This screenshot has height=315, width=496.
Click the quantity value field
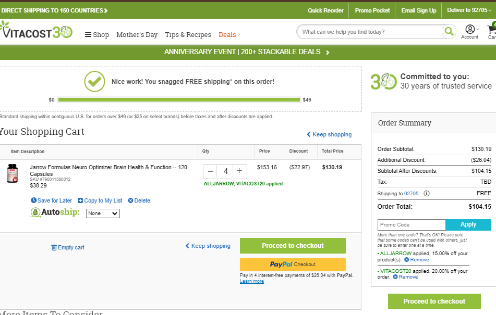[x=225, y=171]
